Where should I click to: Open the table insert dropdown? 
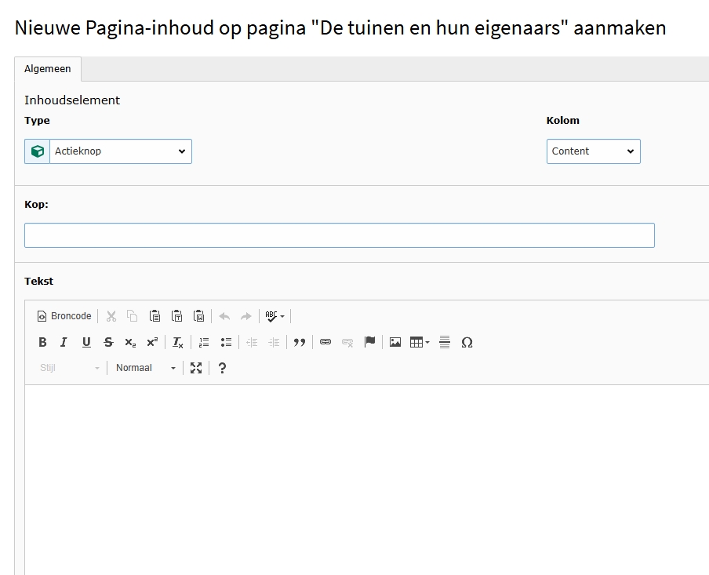420,342
